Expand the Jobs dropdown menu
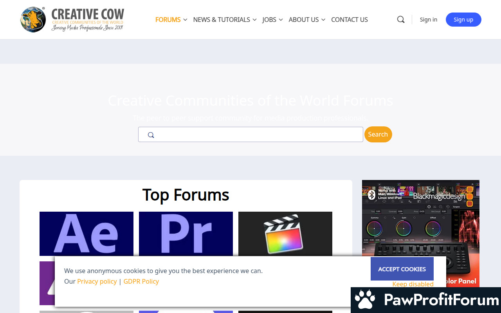Image resolution: width=501 pixels, height=313 pixels. (272, 20)
